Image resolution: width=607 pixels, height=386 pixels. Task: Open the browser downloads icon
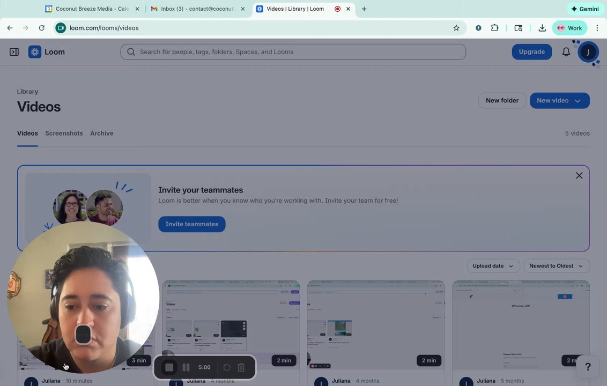542,28
